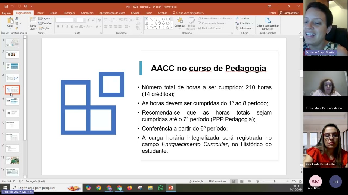Click Ribbon Display Options icon in title bar
Viewport: 348px width, 195px height.
269,6
